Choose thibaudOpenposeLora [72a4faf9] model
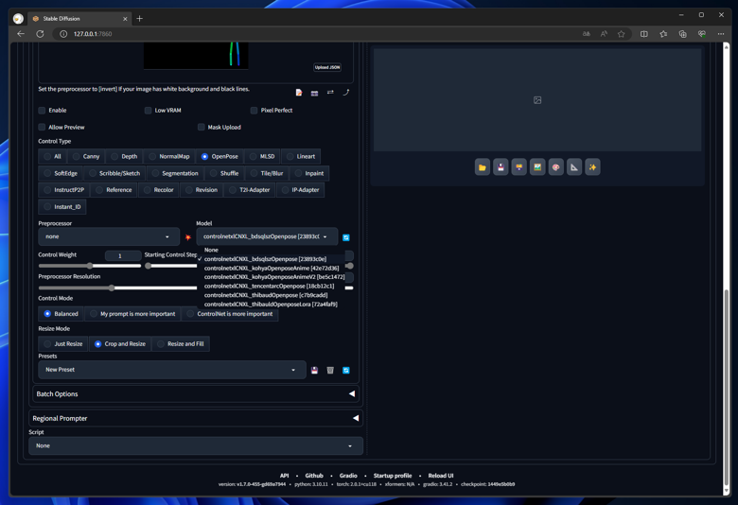Image resolution: width=738 pixels, height=505 pixels. pyautogui.click(x=271, y=304)
